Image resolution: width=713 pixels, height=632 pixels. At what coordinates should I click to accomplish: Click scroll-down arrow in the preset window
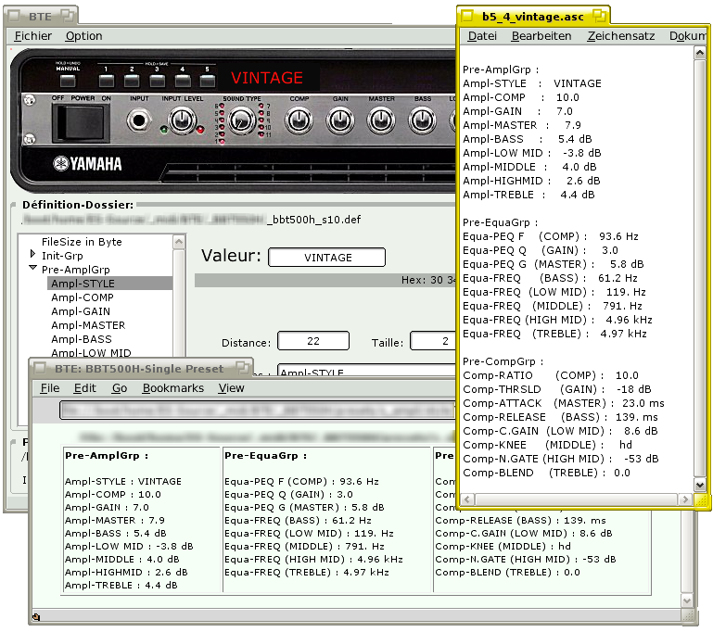pyautogui.click(x=688, y=601)
